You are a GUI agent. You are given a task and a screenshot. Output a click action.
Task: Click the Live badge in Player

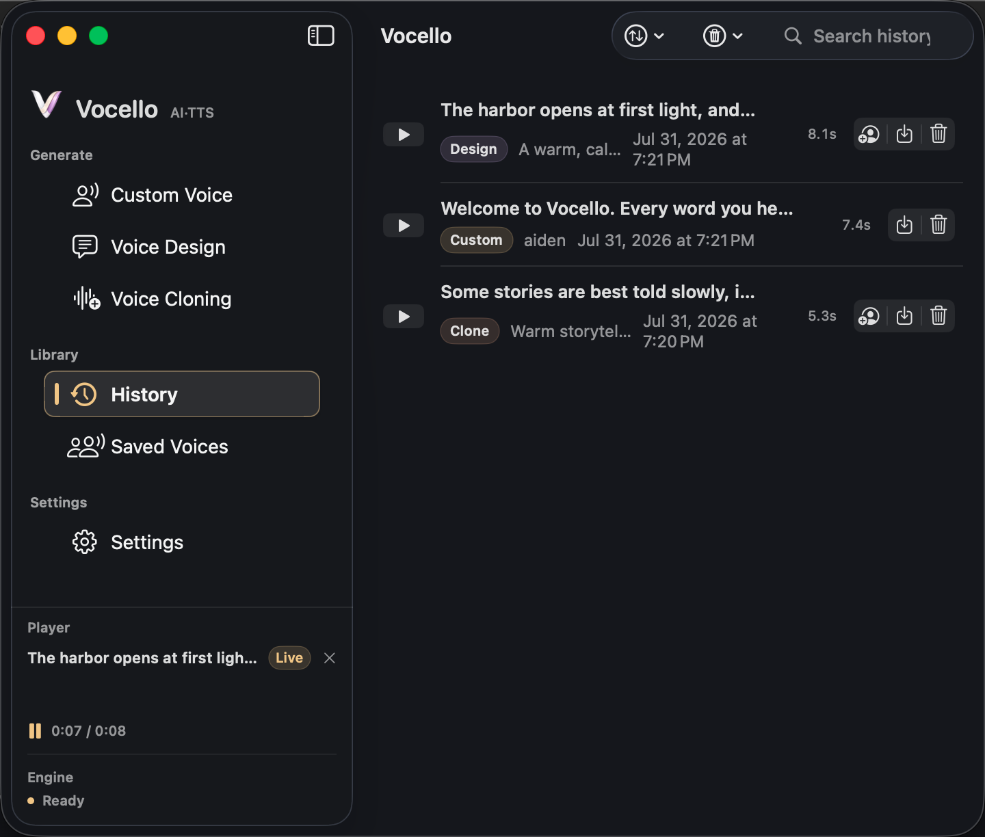(x=289, y=658)
